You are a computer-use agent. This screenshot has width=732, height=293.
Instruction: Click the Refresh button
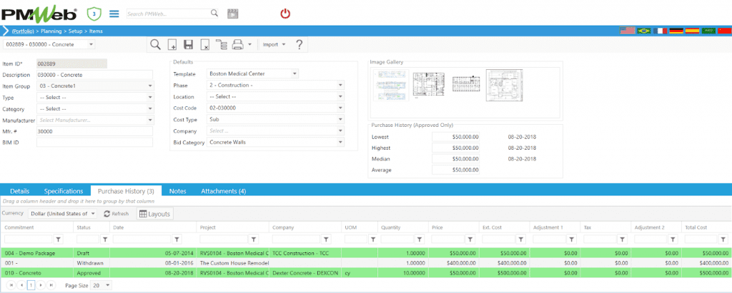(116, 213)
